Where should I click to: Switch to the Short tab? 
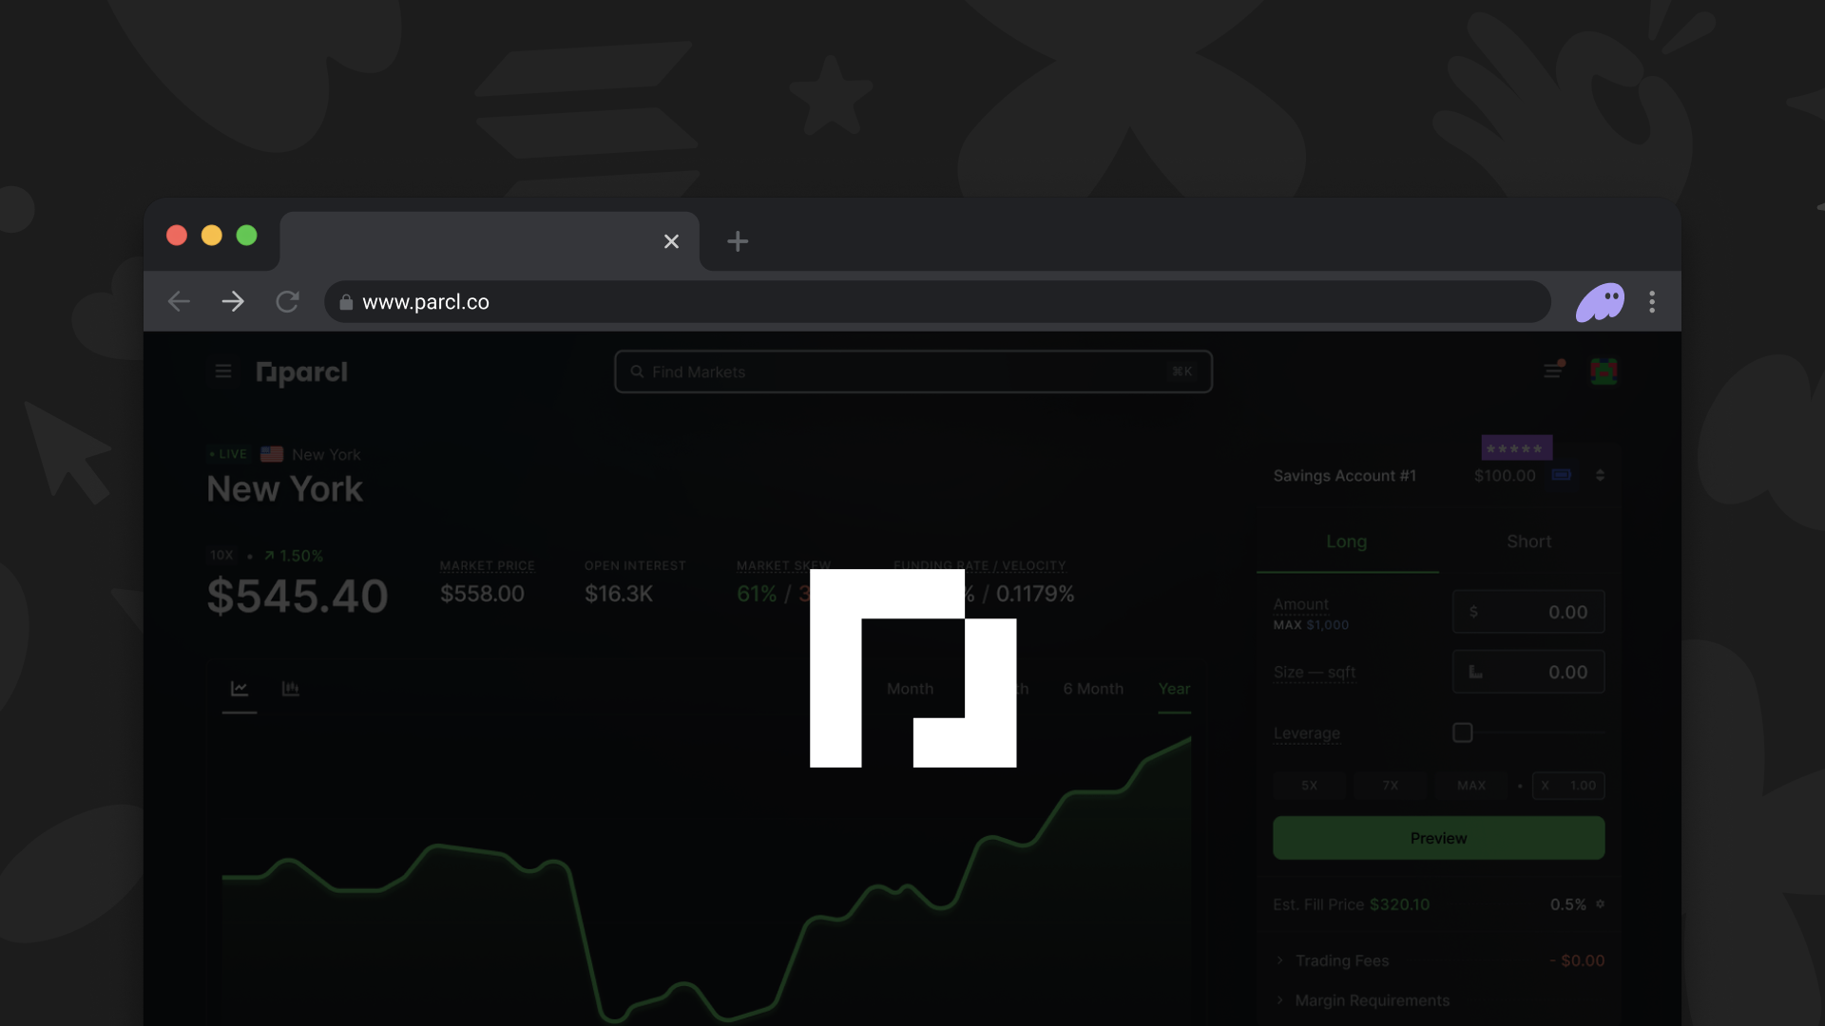[x=1528, y=541]
